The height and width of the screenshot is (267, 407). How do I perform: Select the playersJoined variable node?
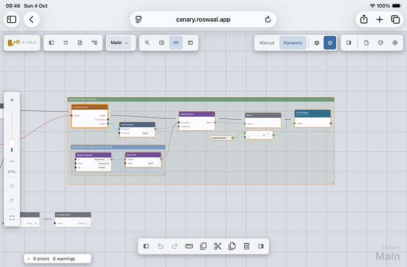click(x=221, y=138)
